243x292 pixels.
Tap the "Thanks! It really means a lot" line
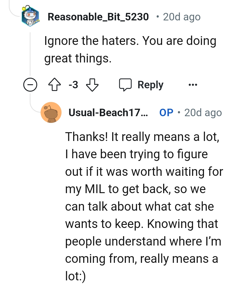[x=142, y=137]
